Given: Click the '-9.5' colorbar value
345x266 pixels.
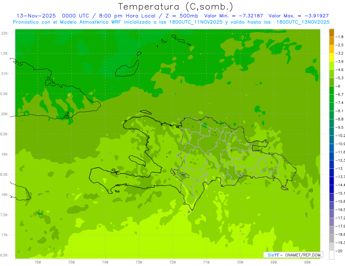Looking at the screenshot, I should click(340, 127).
